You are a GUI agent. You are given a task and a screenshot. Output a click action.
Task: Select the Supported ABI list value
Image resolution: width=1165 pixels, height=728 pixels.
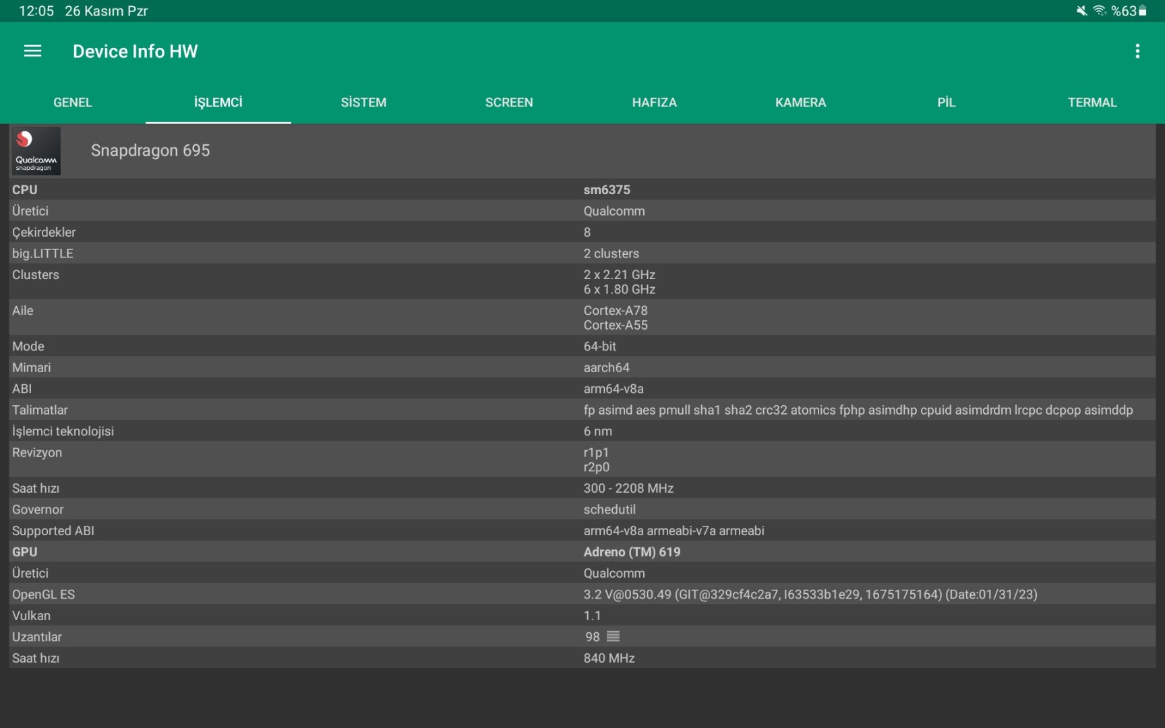click(x=674, y=530)
